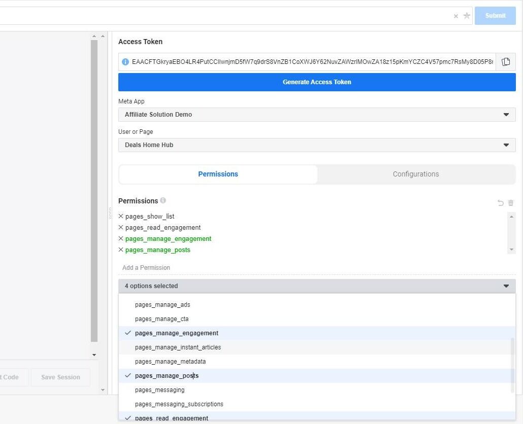Select the Permissions tab
This screenshot has width=523, height=424.
(x=218, y=174)
